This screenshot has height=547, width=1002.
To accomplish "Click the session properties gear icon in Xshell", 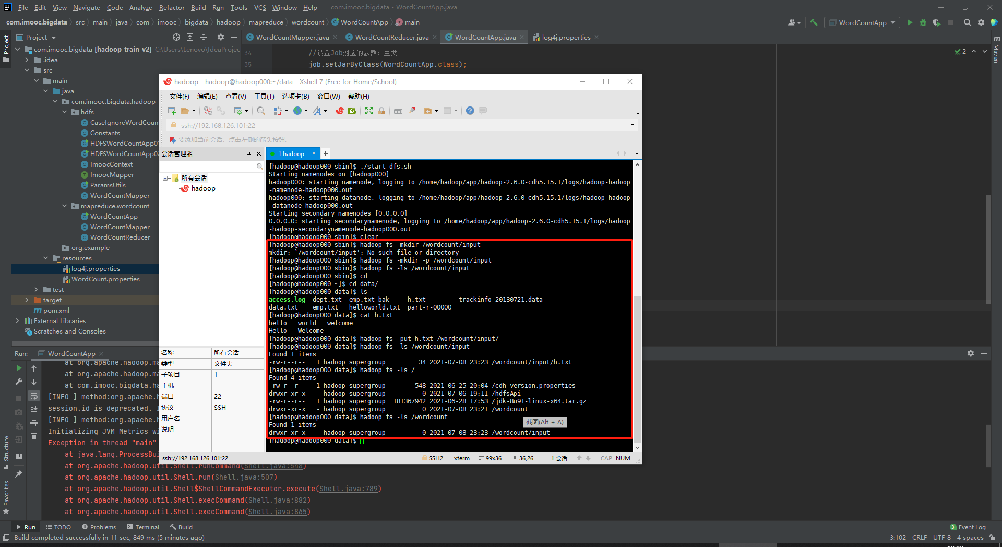I will (238, 111).
